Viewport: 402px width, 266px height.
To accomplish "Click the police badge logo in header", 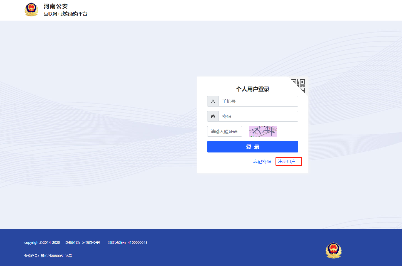I will tap(31, 10).
